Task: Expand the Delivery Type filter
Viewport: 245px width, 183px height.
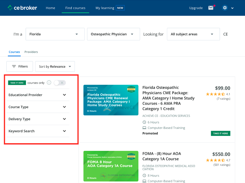Action: [38, 119]
